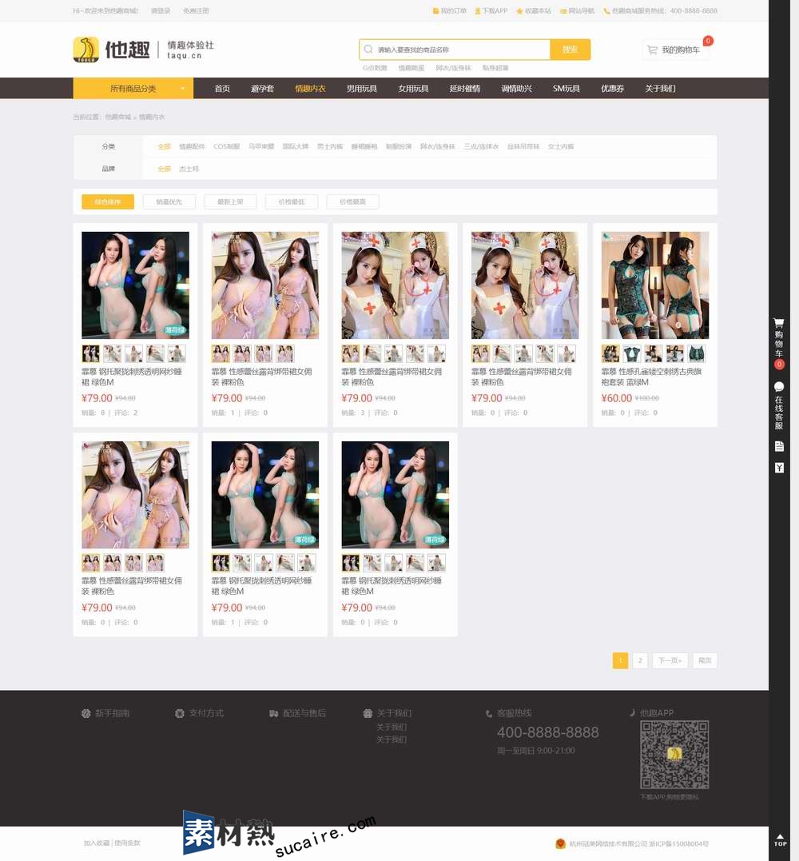
Task: Click the police badge icon near ICP number
Action: pyautogui.click(x=560, y=843)
